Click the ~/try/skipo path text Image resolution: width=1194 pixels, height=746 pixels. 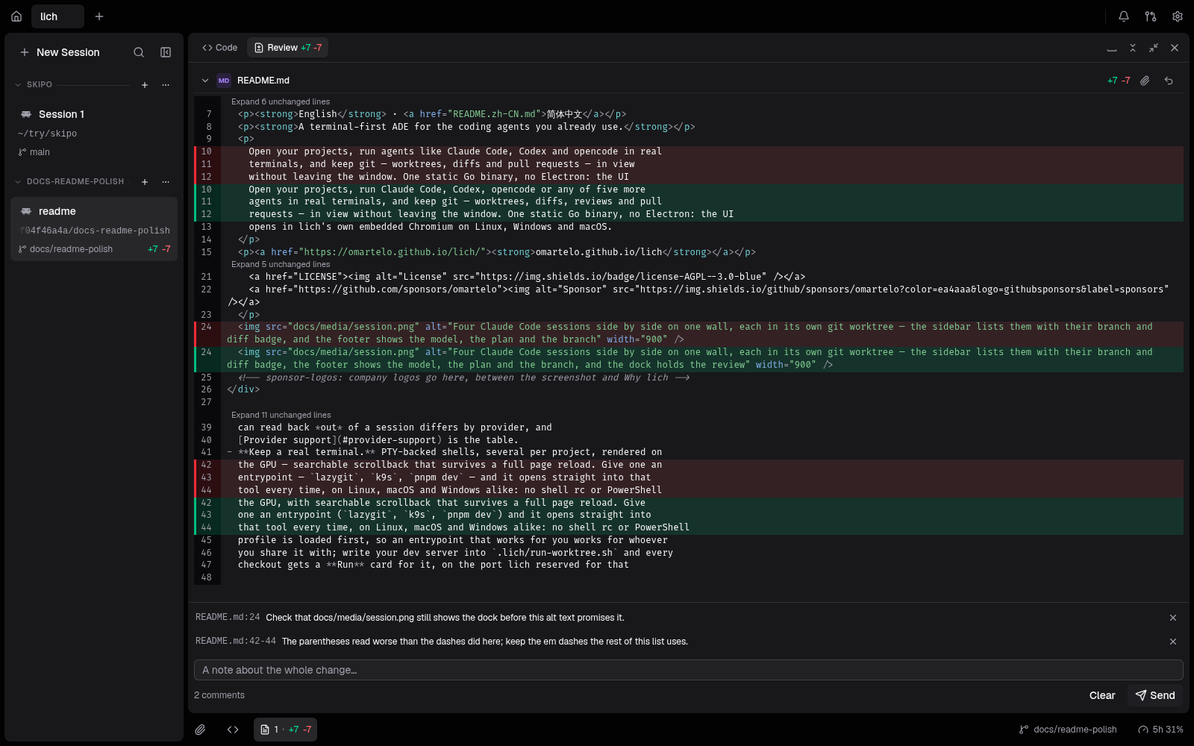tap(48, 134)
